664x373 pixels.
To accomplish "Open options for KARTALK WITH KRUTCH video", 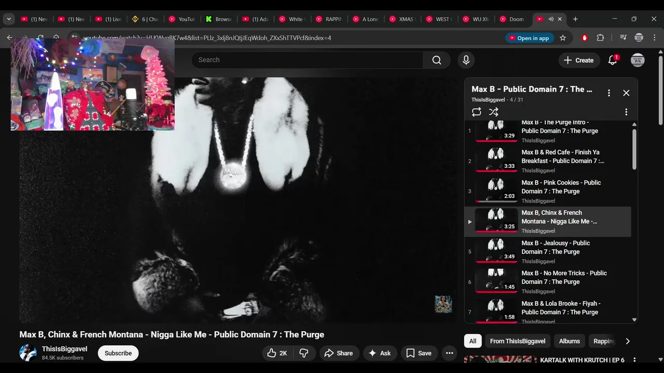I will point(634,360).
